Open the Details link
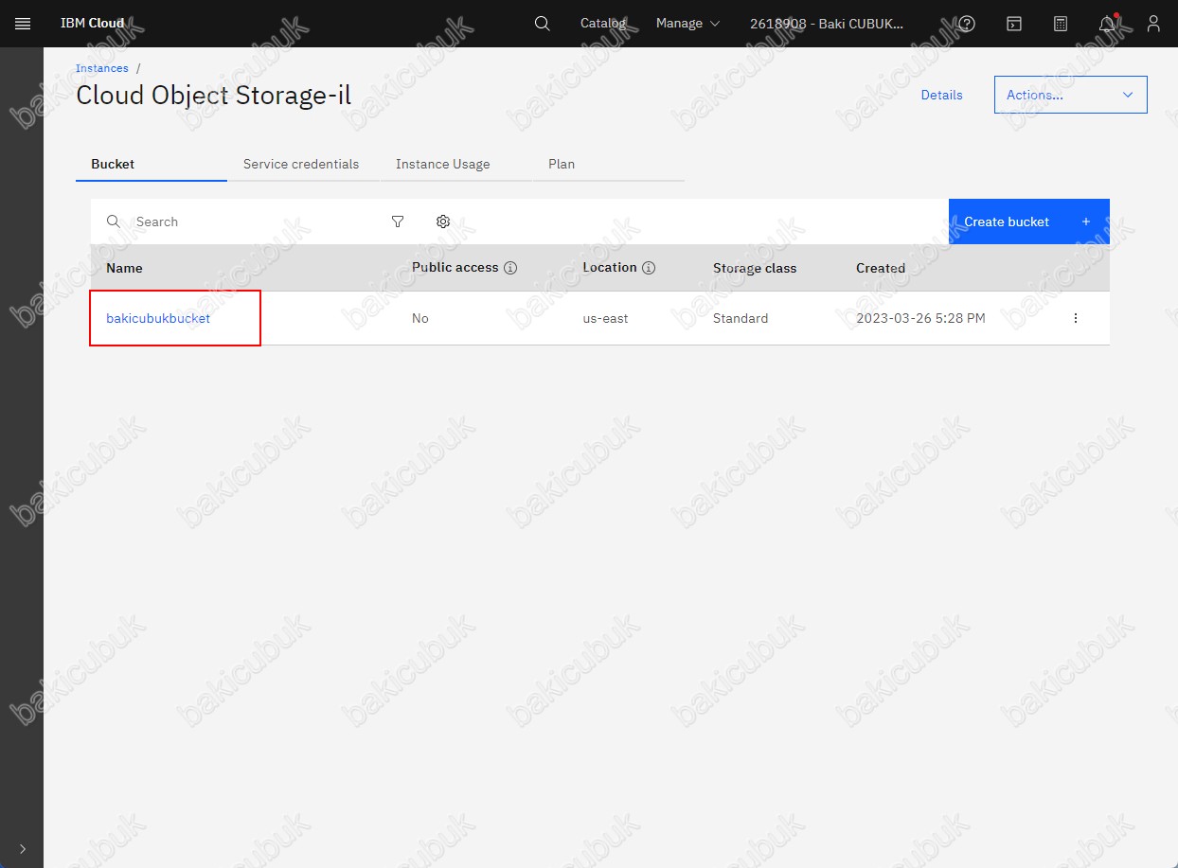 (x=942, y=95)
